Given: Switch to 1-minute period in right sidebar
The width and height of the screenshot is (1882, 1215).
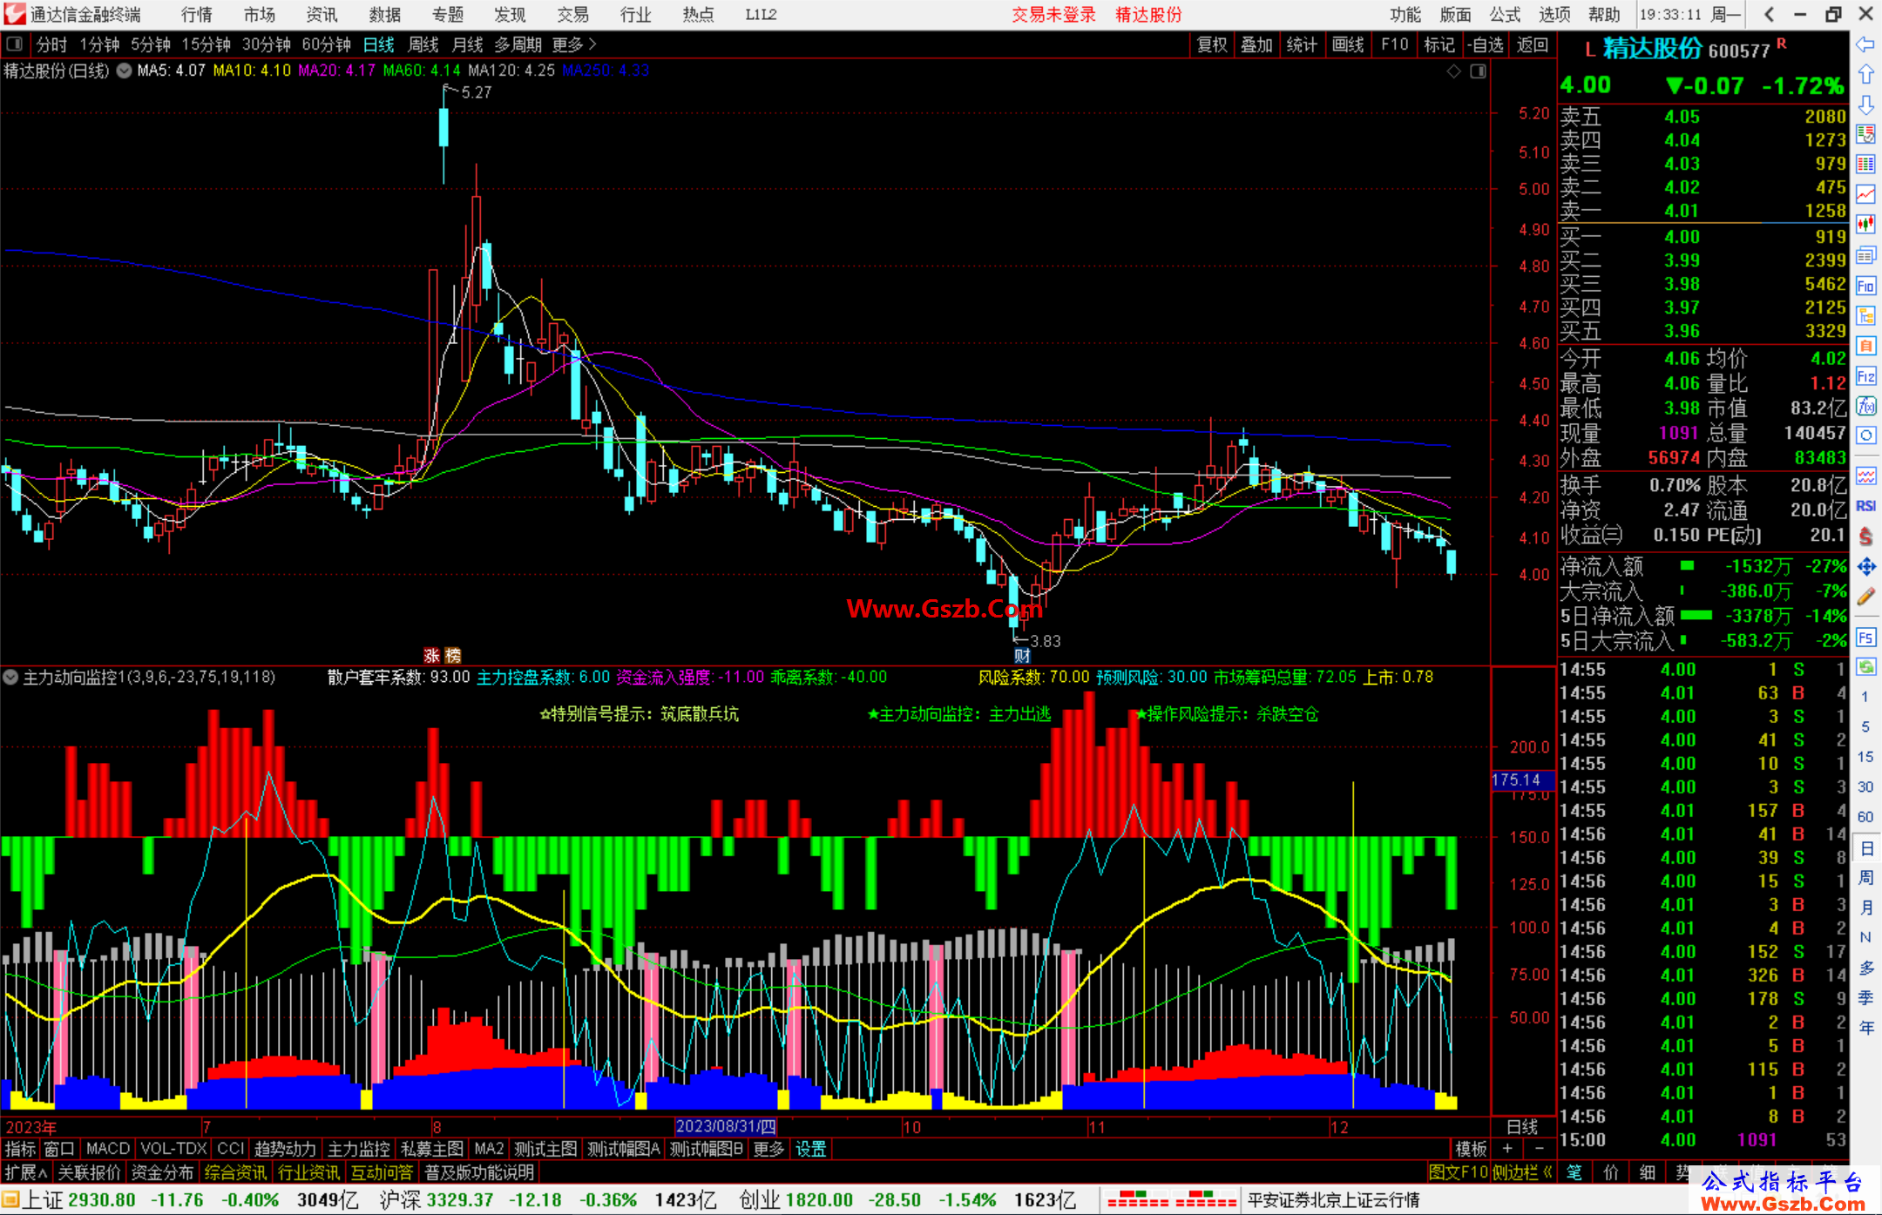Looking at the screenshot, I should point(1865,696).
